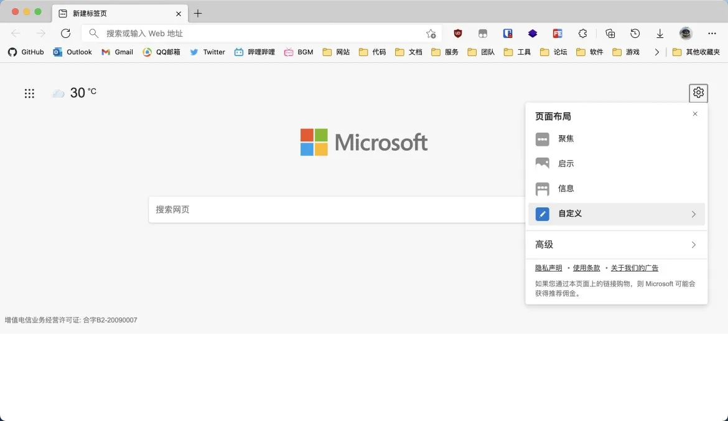
Task: Expand the 服务 bookmarks folder
Action: pyautogui.click(x=445, y=52)
